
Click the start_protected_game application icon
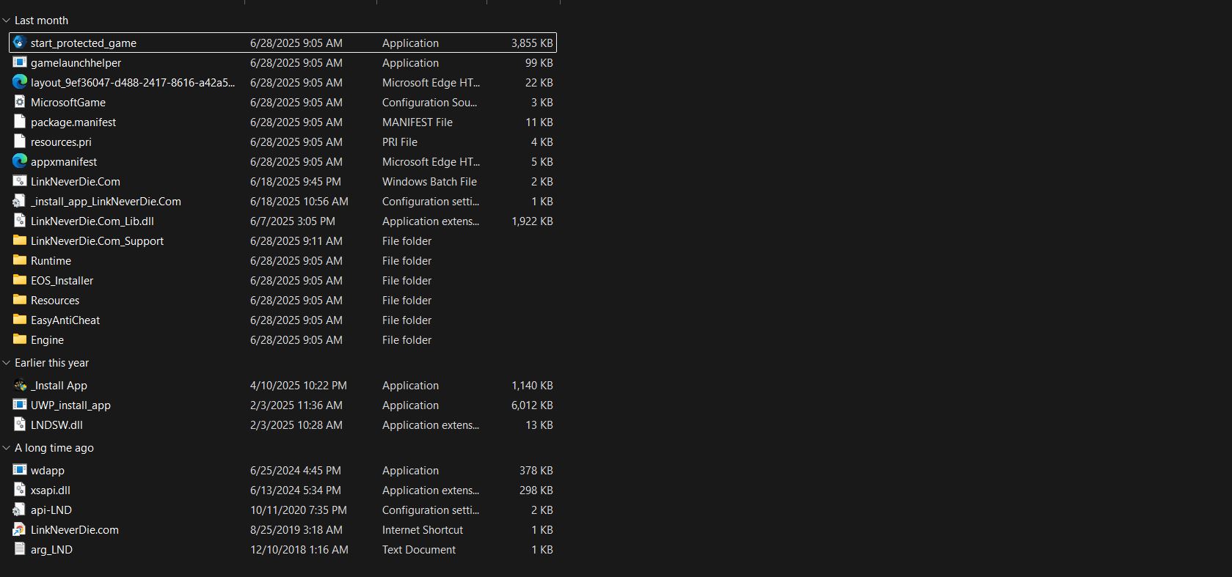(x=20, y=43)
